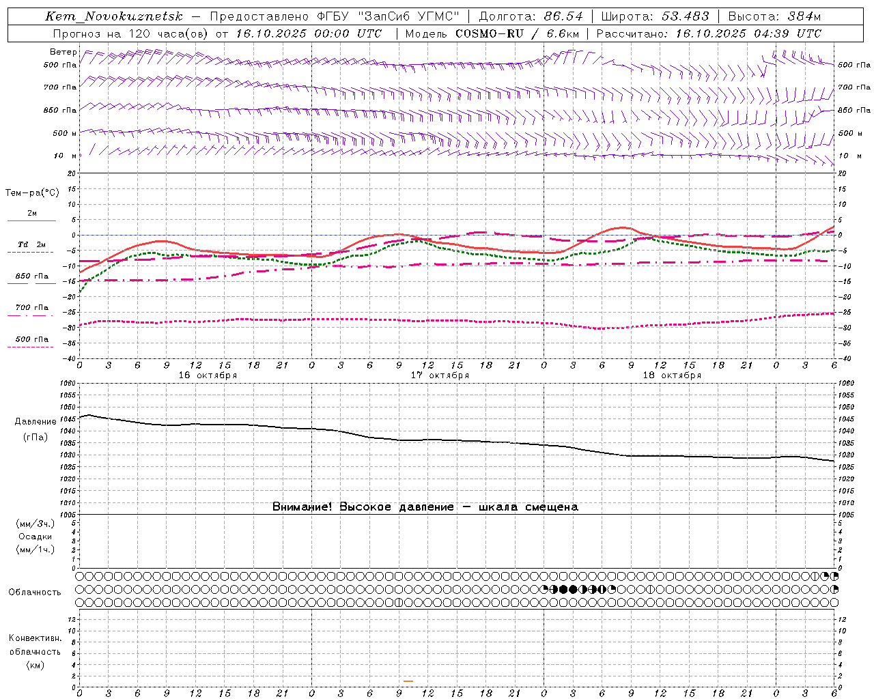Click the 500 гПа label in the temperature legend
874x699 pixels.
pyautogui.click(x=32, y=339)
